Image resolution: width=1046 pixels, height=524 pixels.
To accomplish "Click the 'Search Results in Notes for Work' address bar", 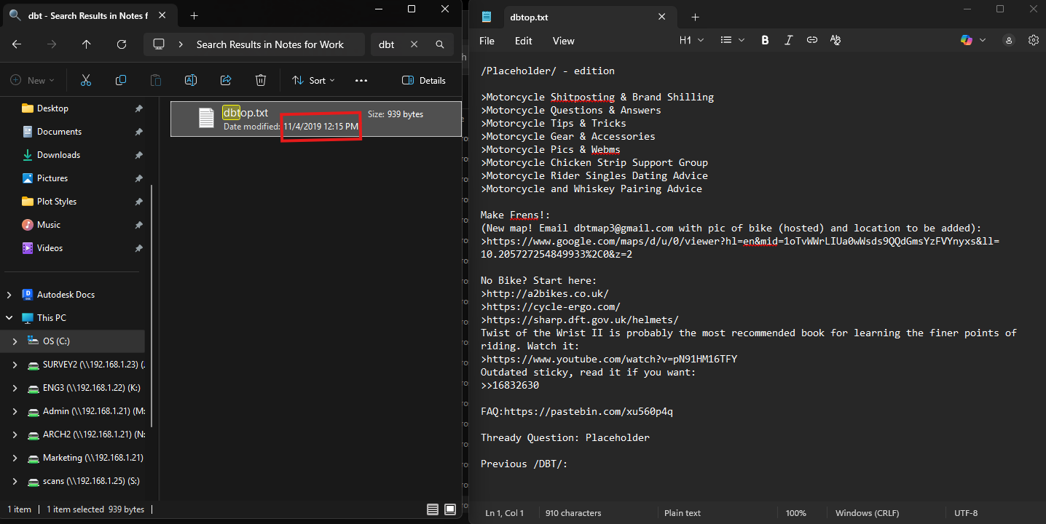I will coord(254,44).
